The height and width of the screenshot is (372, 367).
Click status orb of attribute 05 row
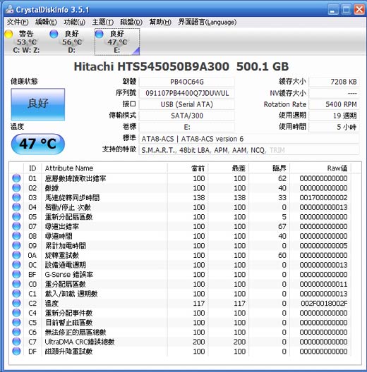click(16, 216)
